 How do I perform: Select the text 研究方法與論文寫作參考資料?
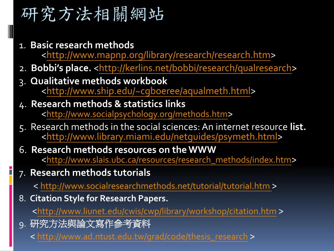[x=90, y=224]
